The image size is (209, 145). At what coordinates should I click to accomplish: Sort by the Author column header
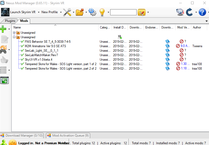point(199,27)
